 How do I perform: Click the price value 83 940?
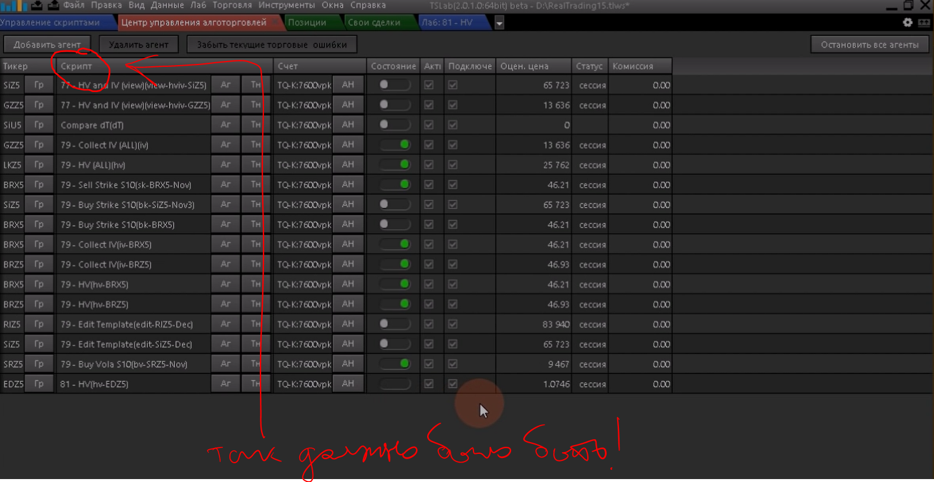click(556, 324)
